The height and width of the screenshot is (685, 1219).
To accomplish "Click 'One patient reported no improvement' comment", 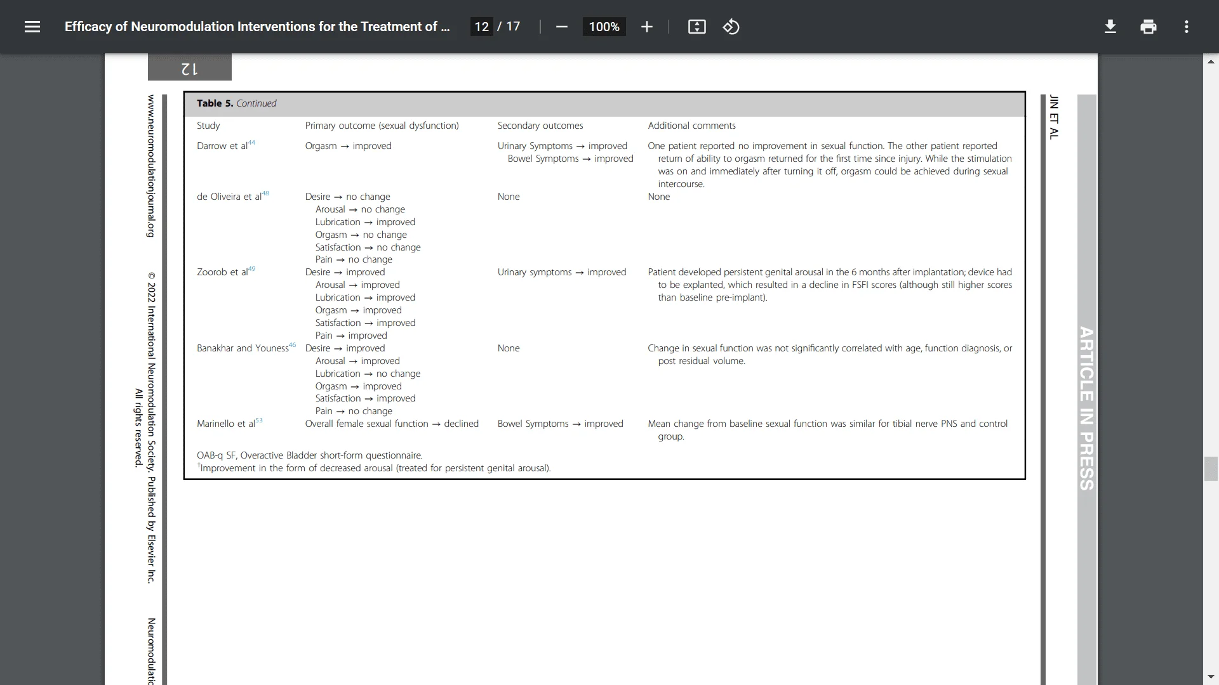I will tap(830, 165).
